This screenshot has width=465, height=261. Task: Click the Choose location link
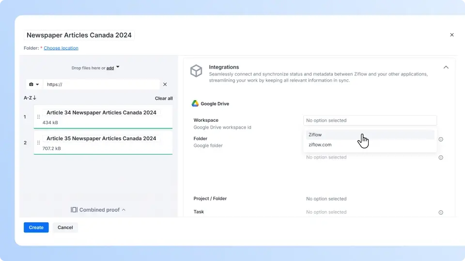[61, 48]
